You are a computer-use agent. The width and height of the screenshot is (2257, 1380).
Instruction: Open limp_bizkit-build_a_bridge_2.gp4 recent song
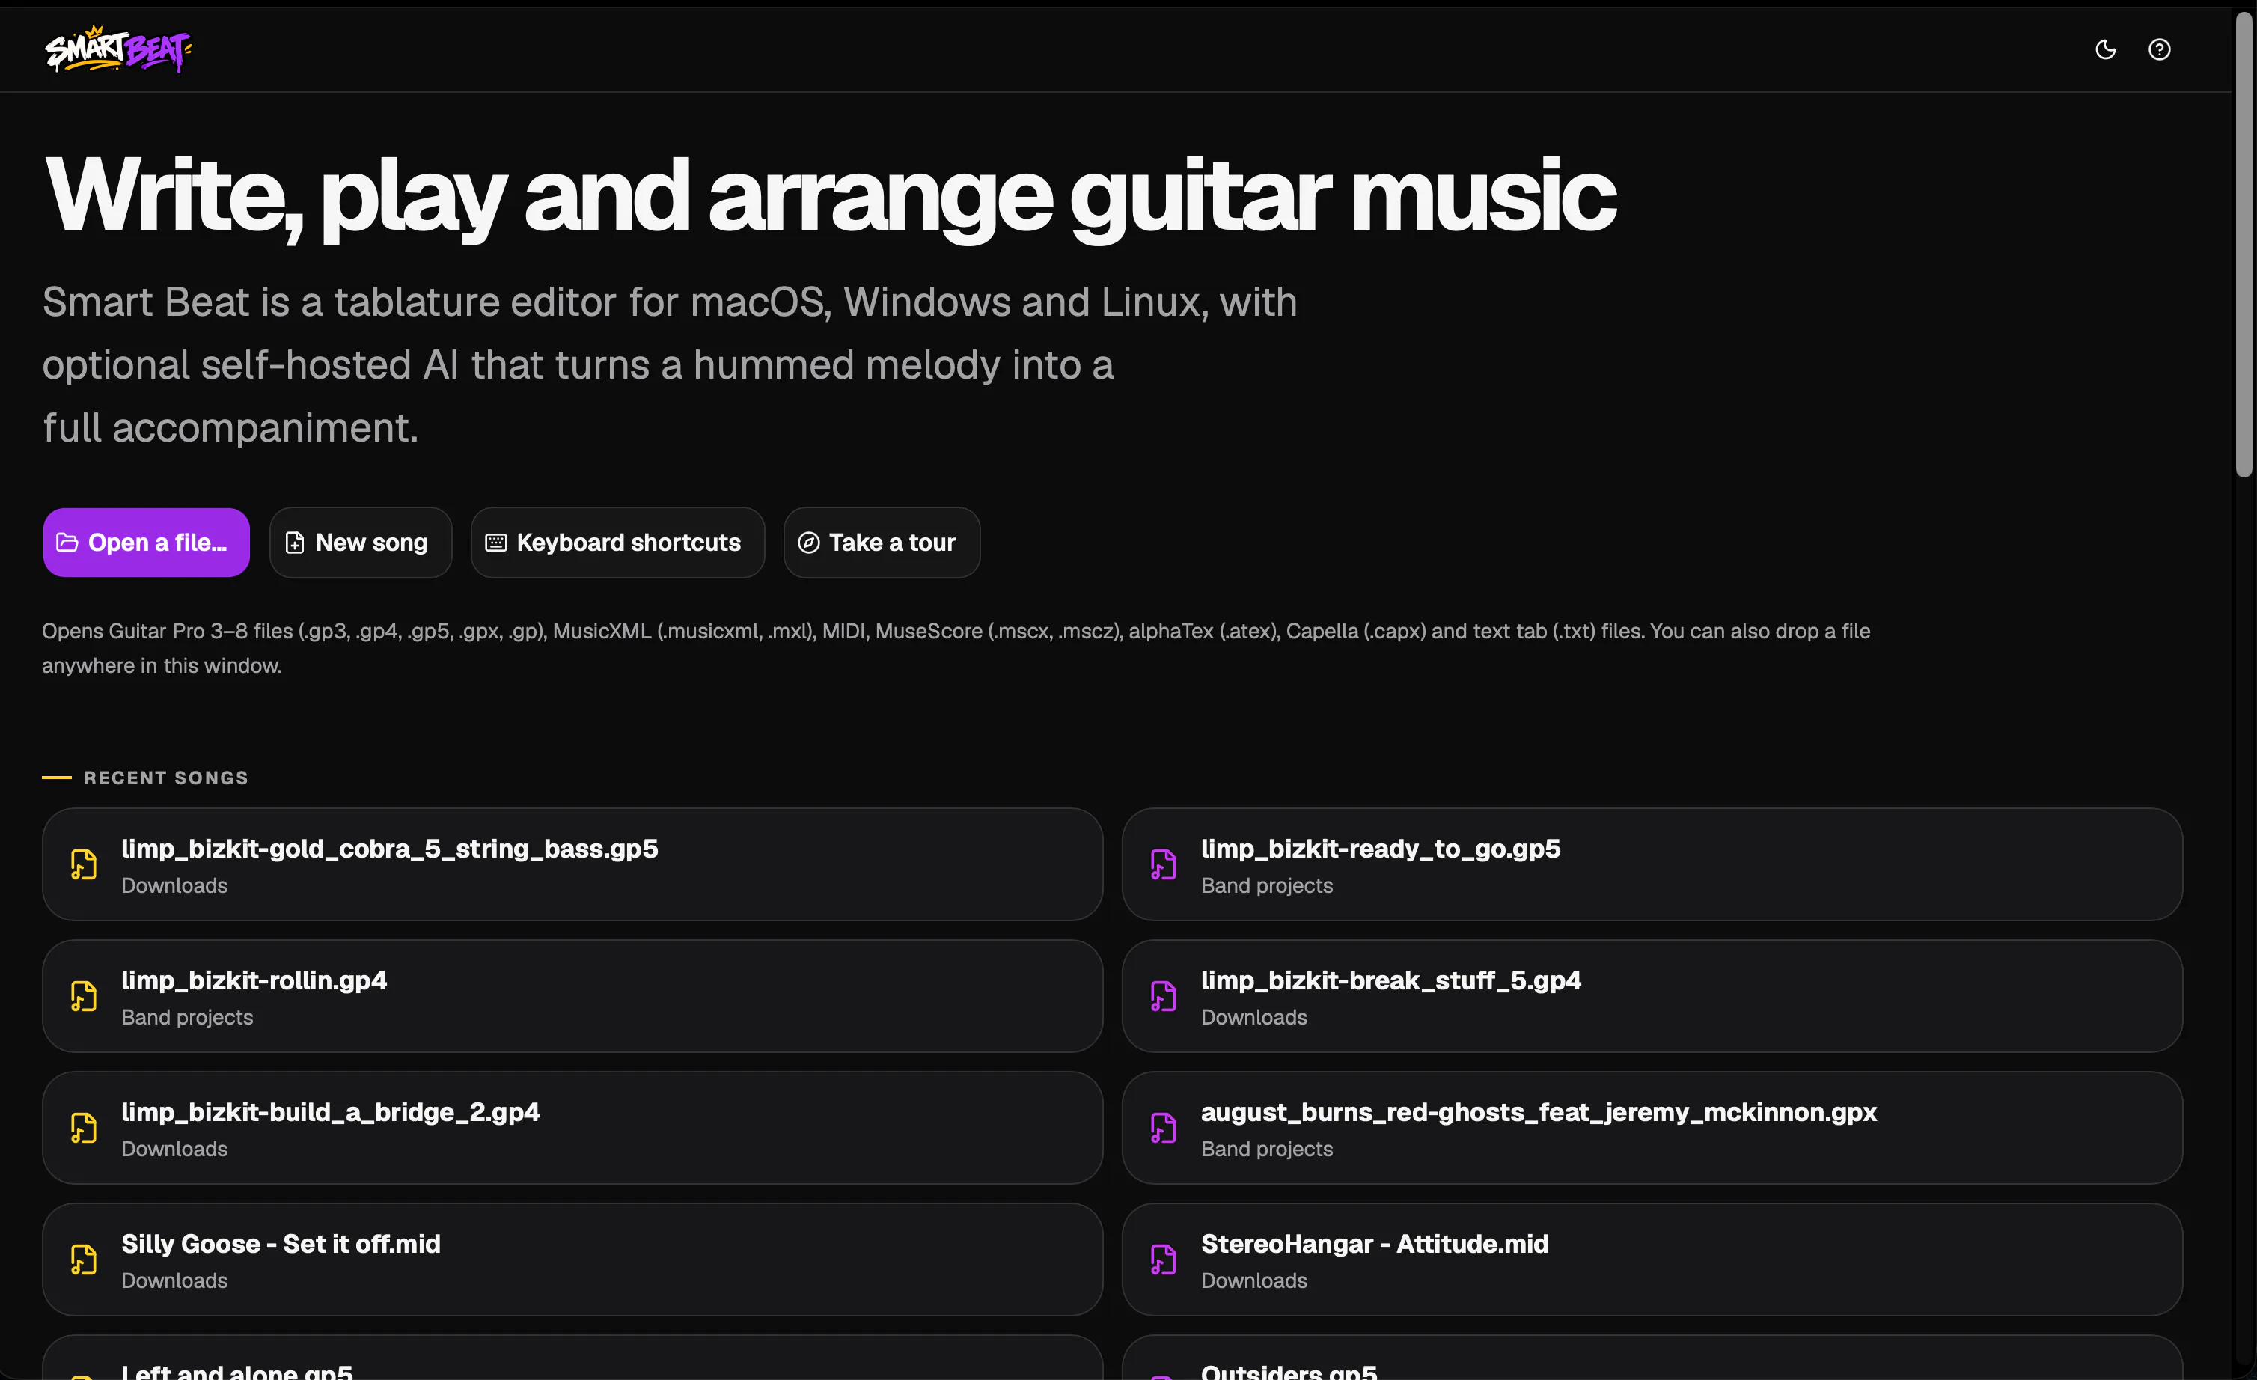click(x=572, y=1129)
